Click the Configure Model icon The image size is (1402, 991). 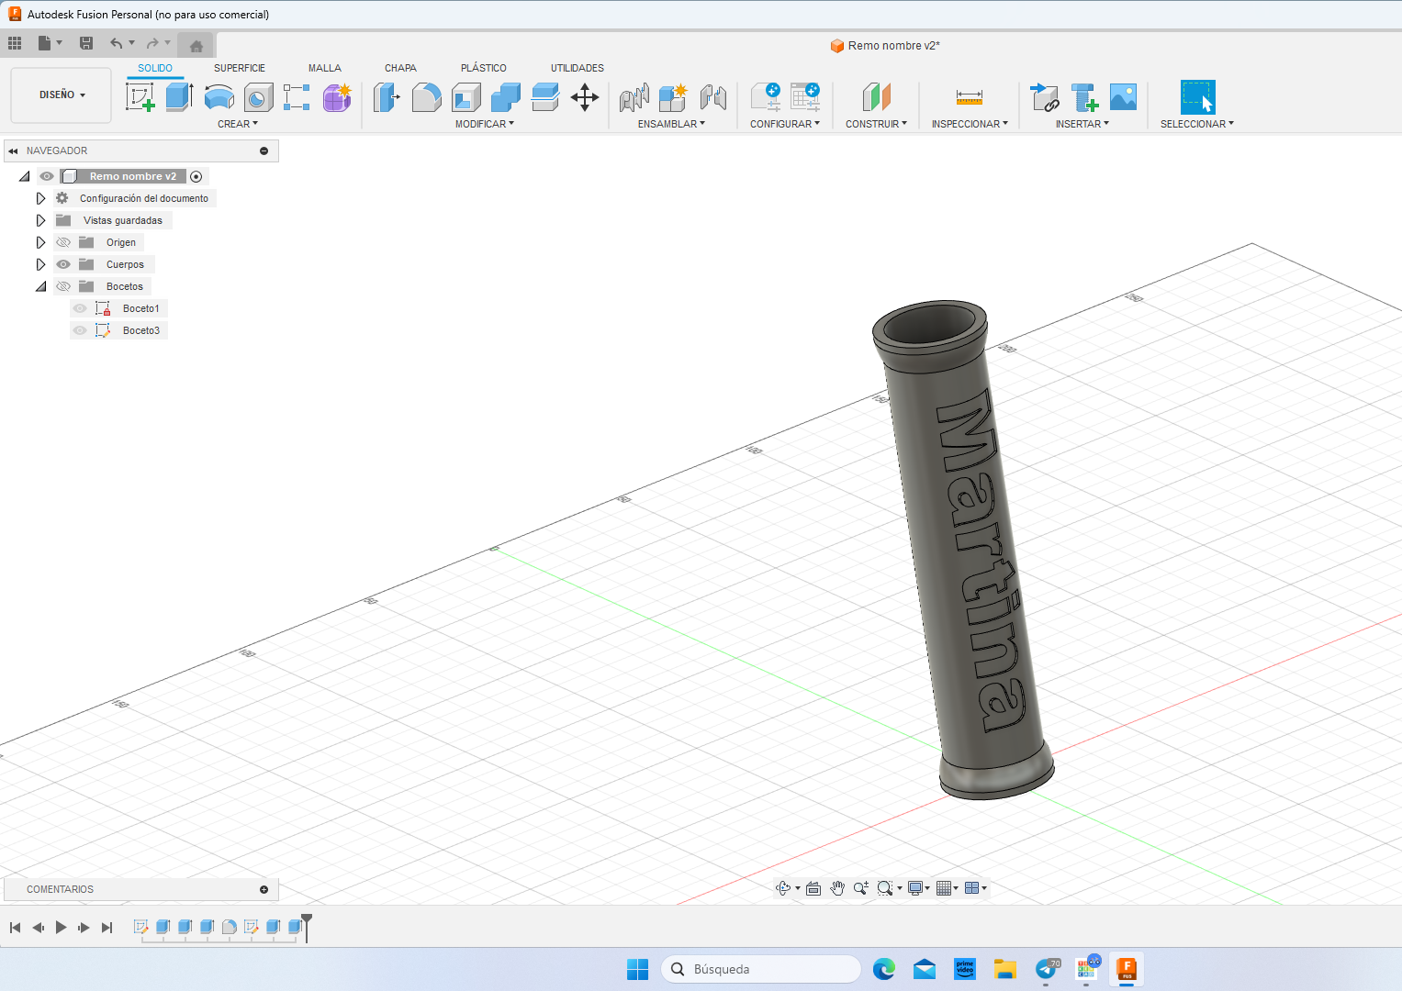click(x=766, y=97)
